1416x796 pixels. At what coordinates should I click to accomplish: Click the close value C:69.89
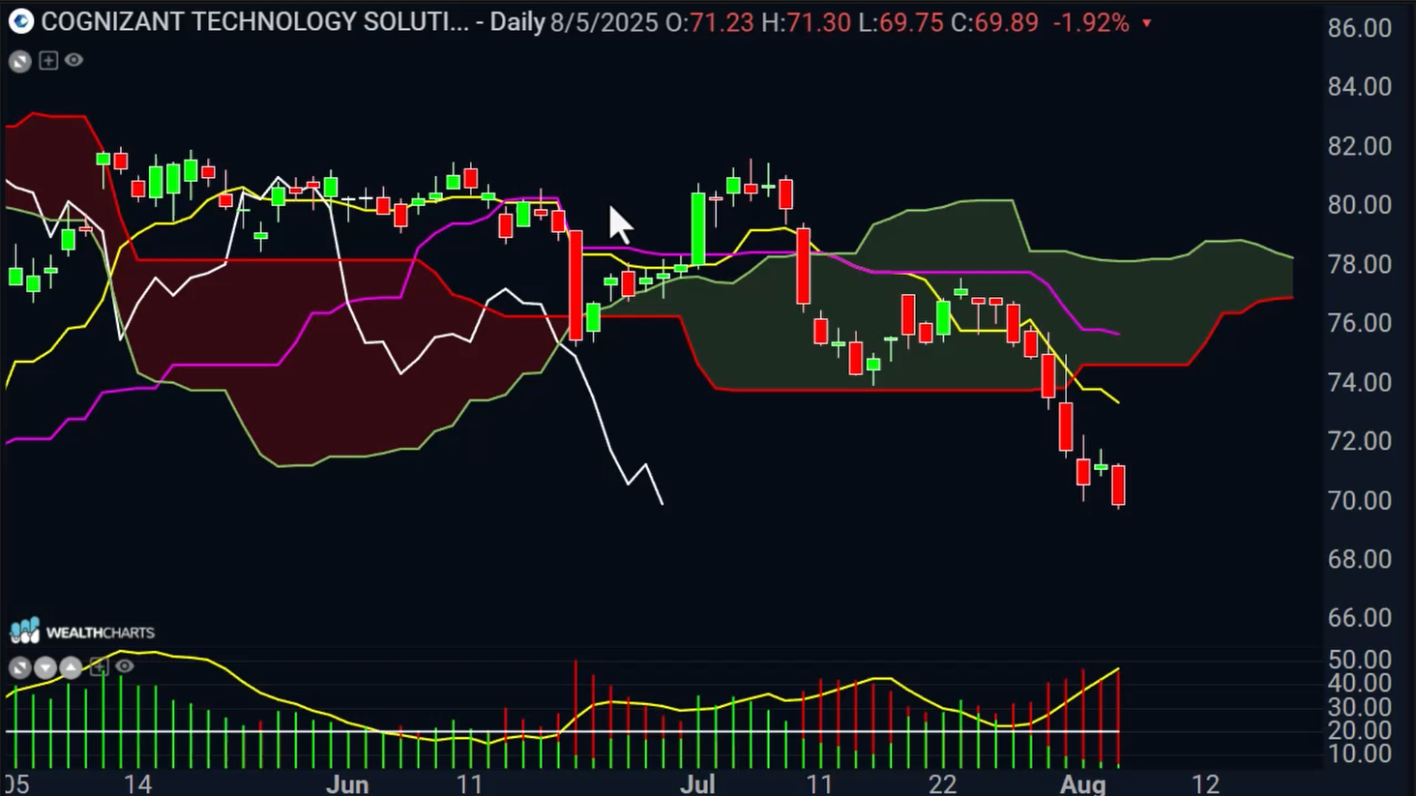pos(994,22)
